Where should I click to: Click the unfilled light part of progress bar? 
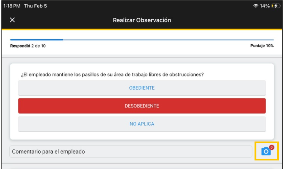(x=168, y=40)
